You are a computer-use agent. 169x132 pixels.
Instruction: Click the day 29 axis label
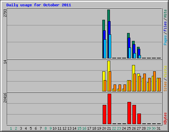[x=149, y=128]
